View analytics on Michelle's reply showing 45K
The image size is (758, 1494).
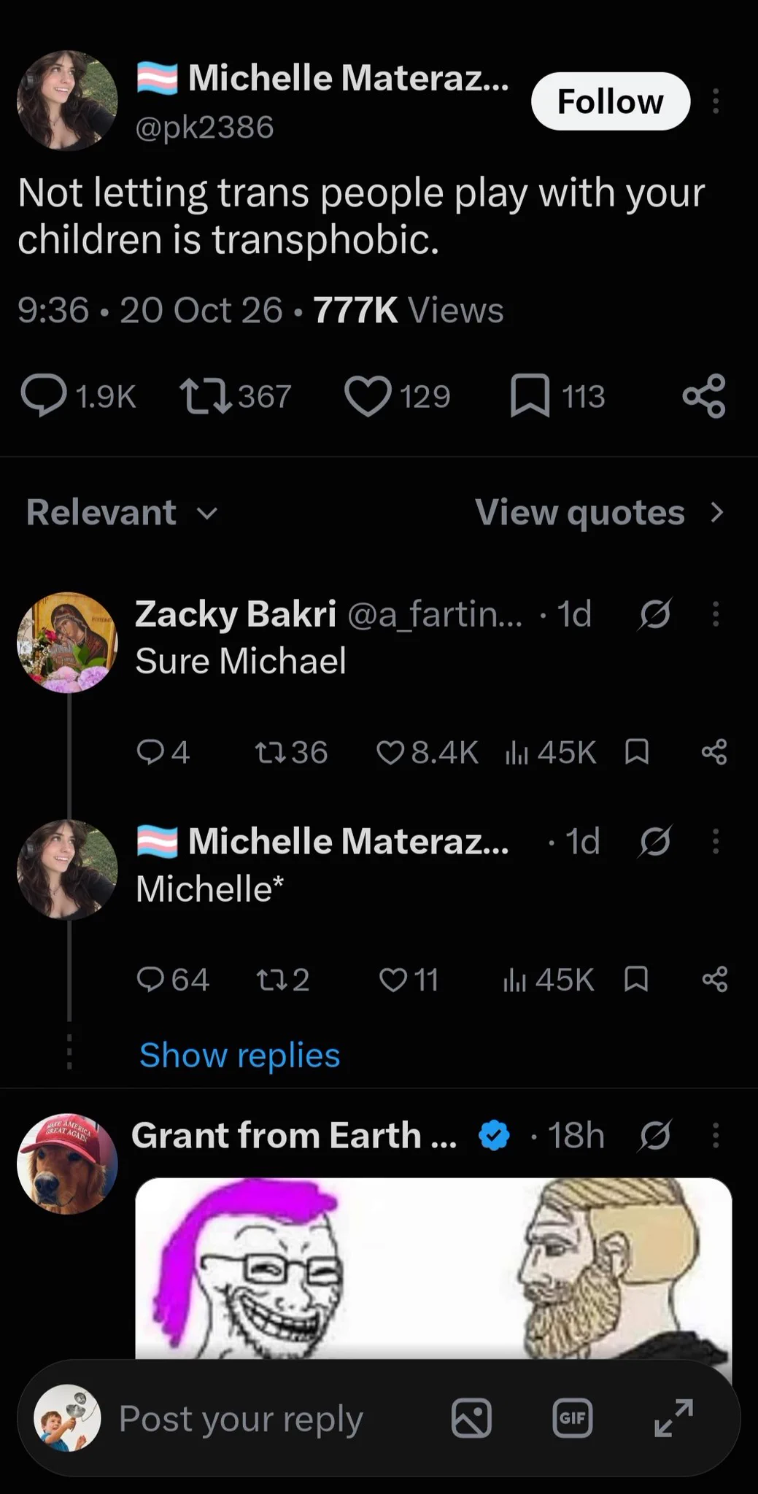(x=549, y=980)
